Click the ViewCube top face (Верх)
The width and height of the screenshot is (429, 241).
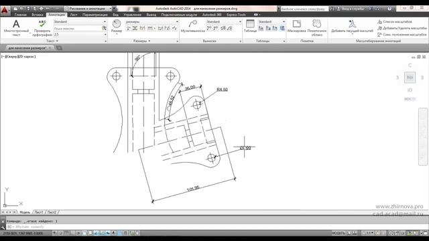pyautogui.click(x=410, y=78)
